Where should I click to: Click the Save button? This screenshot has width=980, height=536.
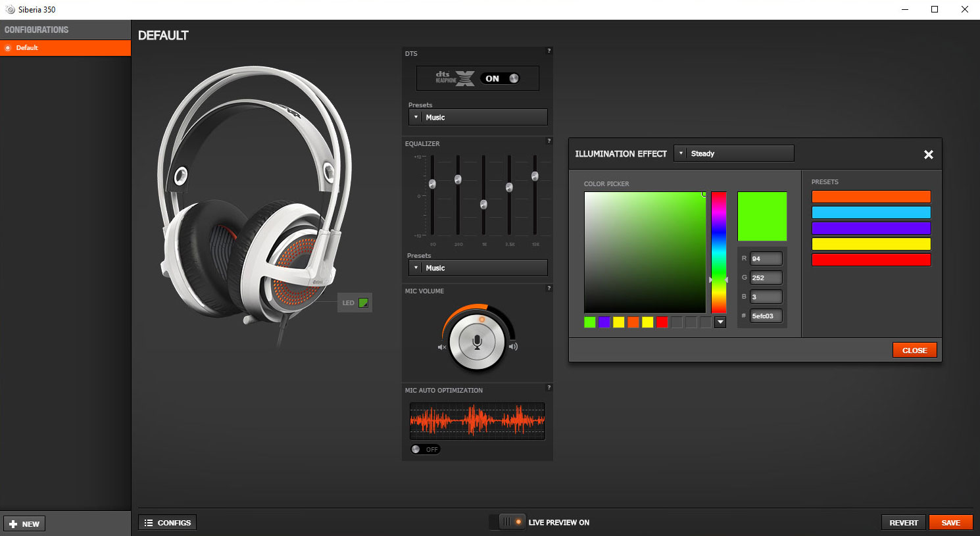[x=950, y=523]
